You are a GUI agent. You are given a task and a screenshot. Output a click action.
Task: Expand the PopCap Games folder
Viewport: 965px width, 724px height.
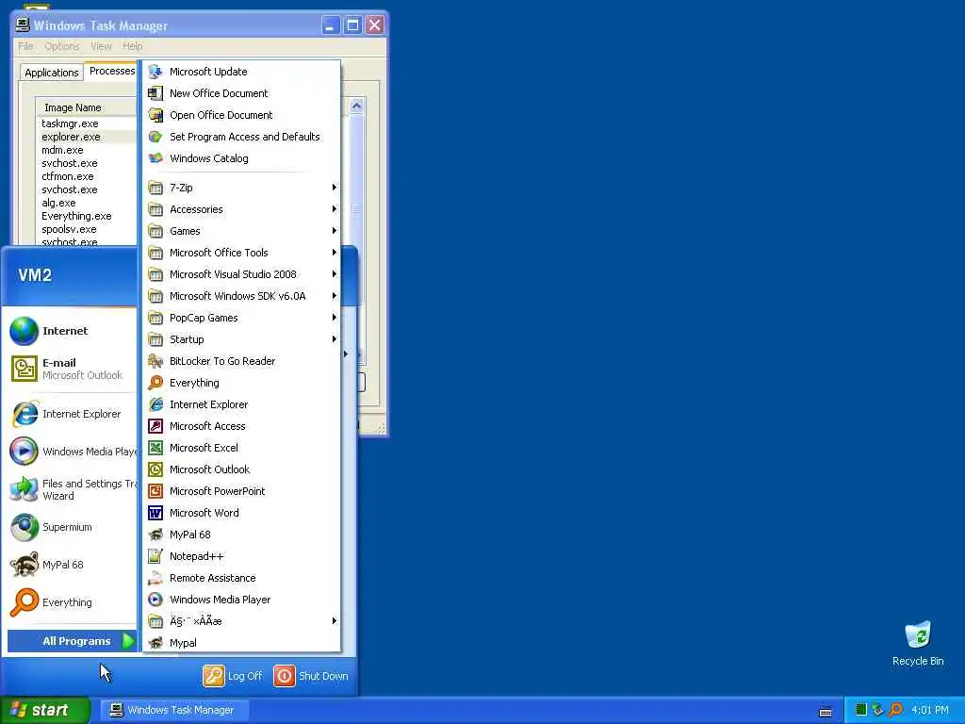241,318
